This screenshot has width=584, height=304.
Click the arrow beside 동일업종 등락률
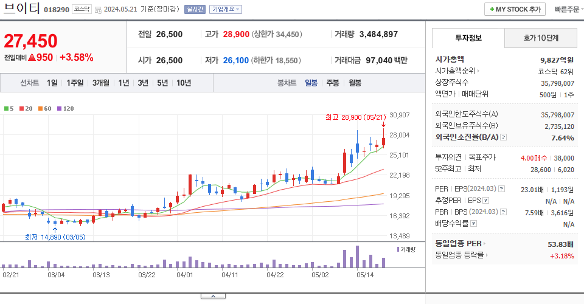pos(487,255)
